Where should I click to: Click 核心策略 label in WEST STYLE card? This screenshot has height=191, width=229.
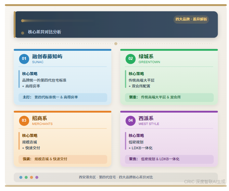click(136, 136)
